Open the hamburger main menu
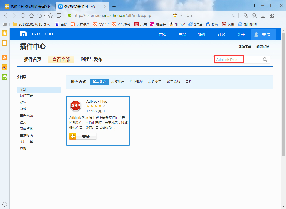This screenshot has height=209, width=286. click(280, 16)
